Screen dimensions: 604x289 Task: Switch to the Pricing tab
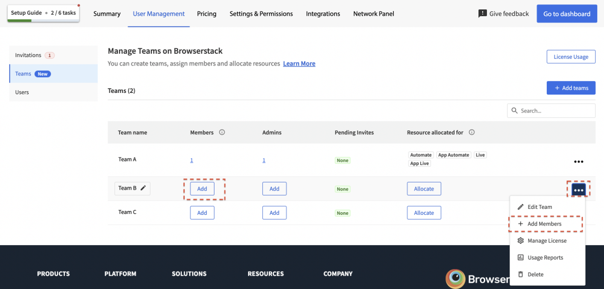click(207, 14)
